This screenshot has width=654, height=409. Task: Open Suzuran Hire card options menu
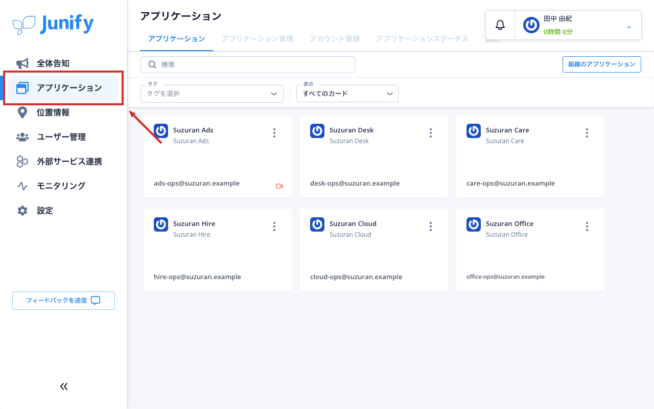[x=274, y=226]
